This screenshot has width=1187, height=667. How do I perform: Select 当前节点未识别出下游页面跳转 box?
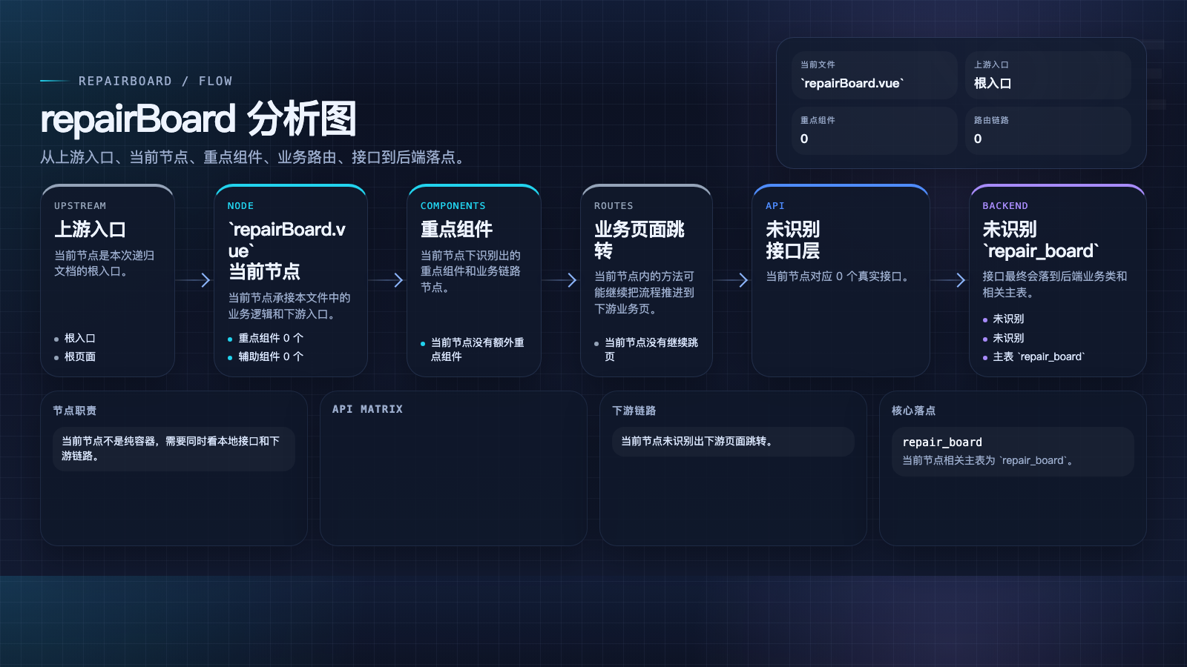[733, 441]
